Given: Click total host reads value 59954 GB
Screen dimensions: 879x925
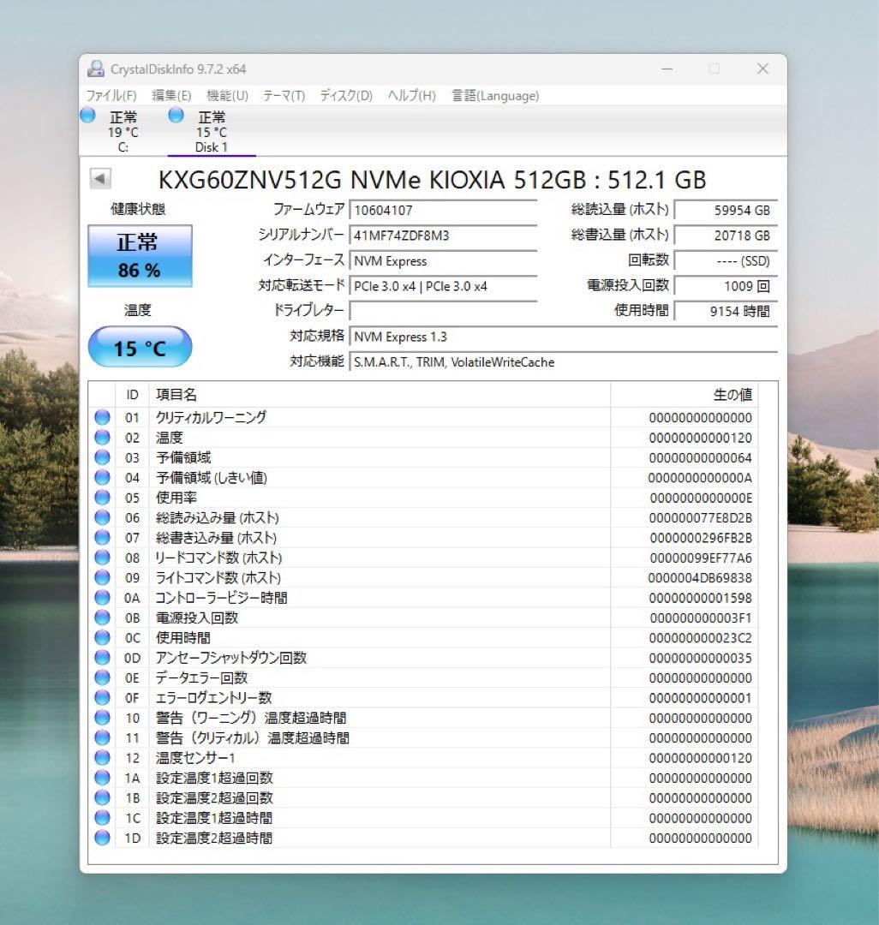Looking at the screenshot, I should click(x=726, y=211).
